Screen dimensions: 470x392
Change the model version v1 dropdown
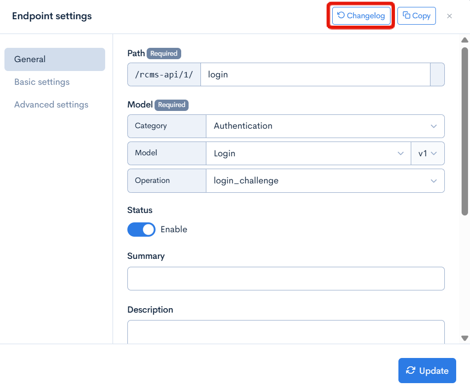coord(428,153)
